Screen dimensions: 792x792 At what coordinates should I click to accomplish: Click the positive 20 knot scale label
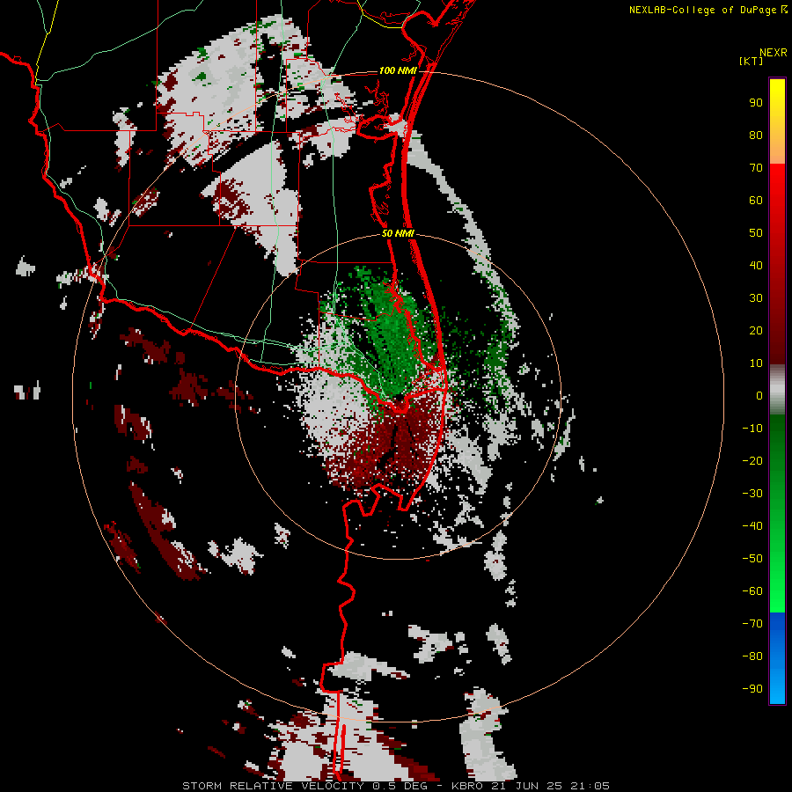click(756, 330)
